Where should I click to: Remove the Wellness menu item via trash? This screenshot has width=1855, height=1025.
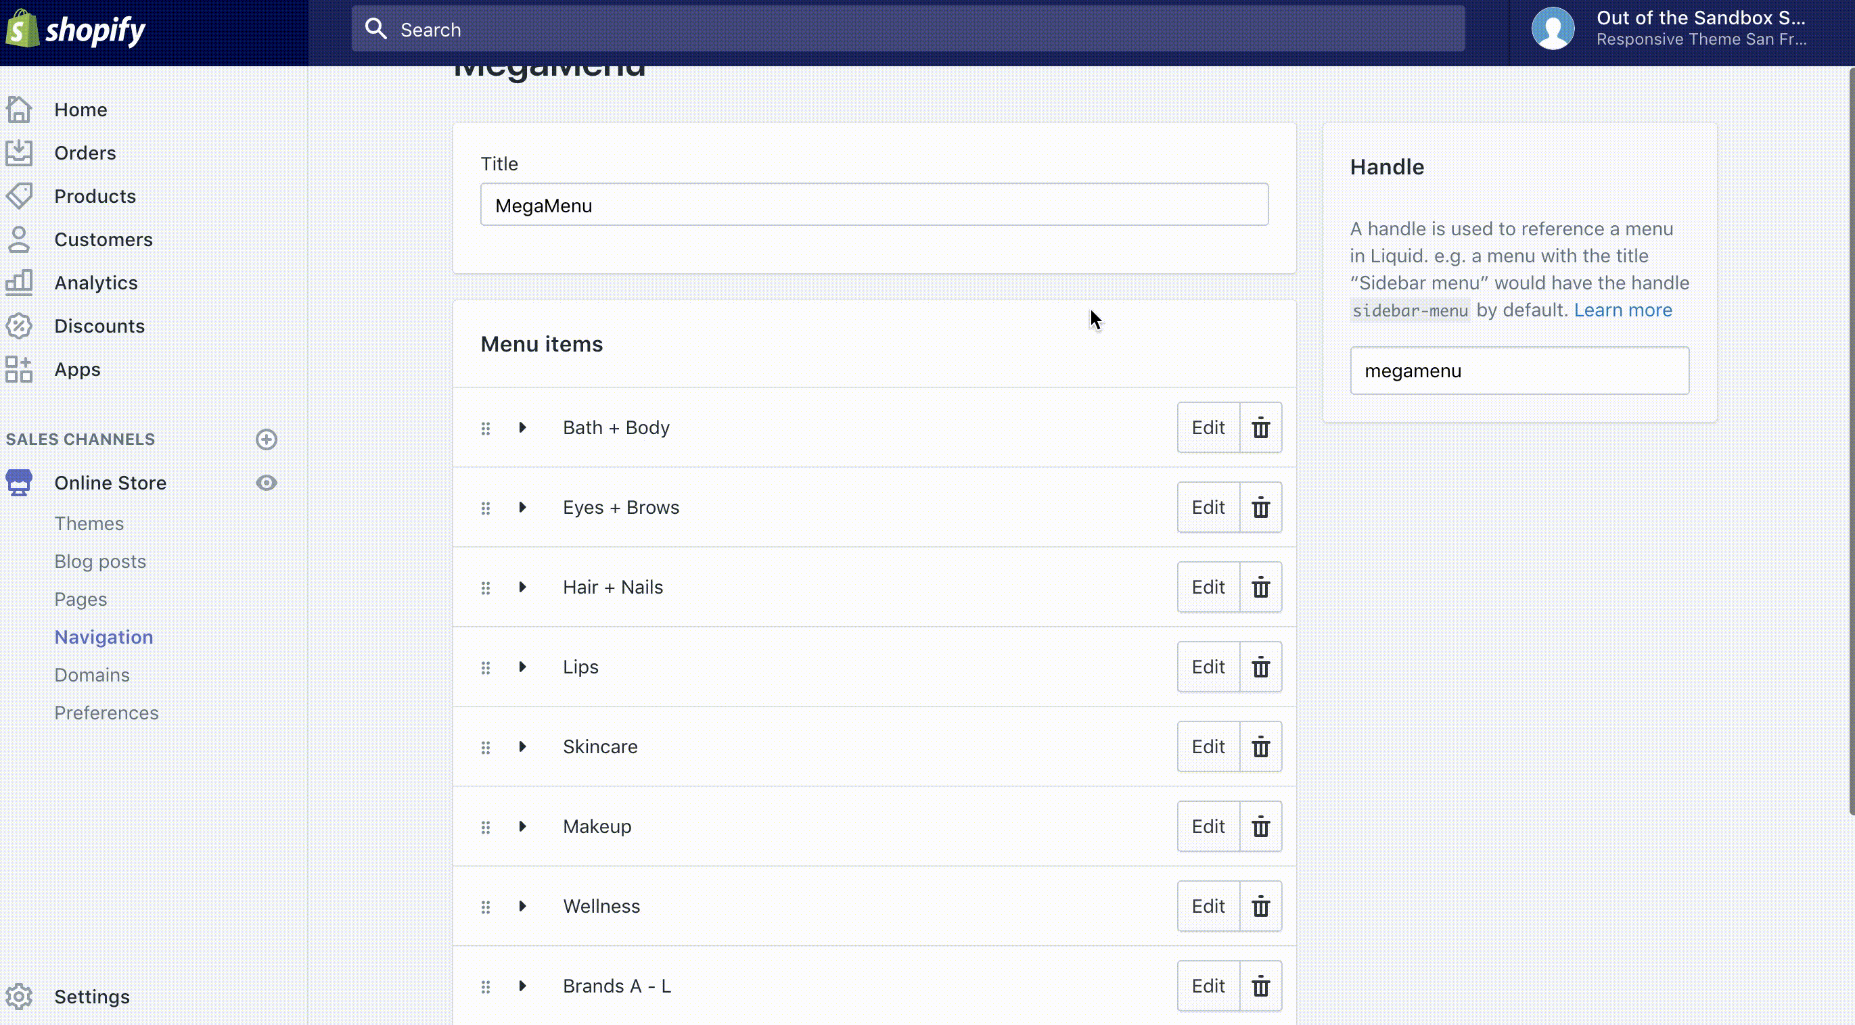pos(1260,906)
